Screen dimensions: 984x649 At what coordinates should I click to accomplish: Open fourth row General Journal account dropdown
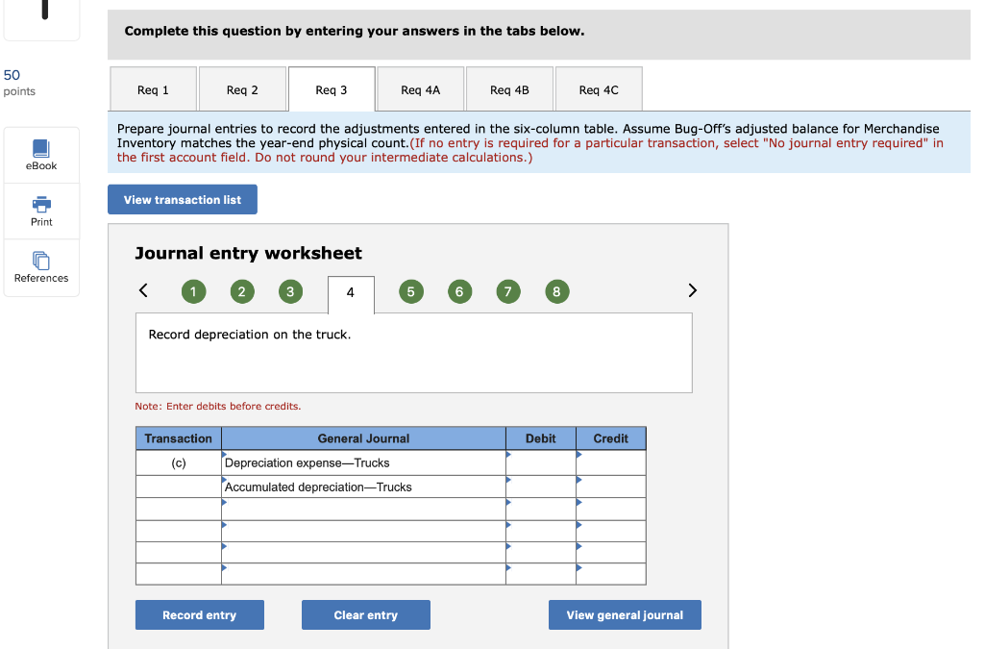click(363, 532)
